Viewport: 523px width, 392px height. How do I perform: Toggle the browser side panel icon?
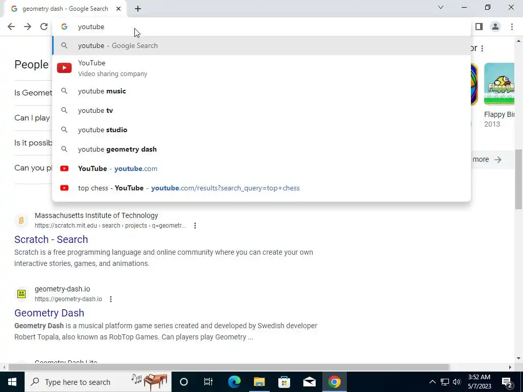click(479, 27)
